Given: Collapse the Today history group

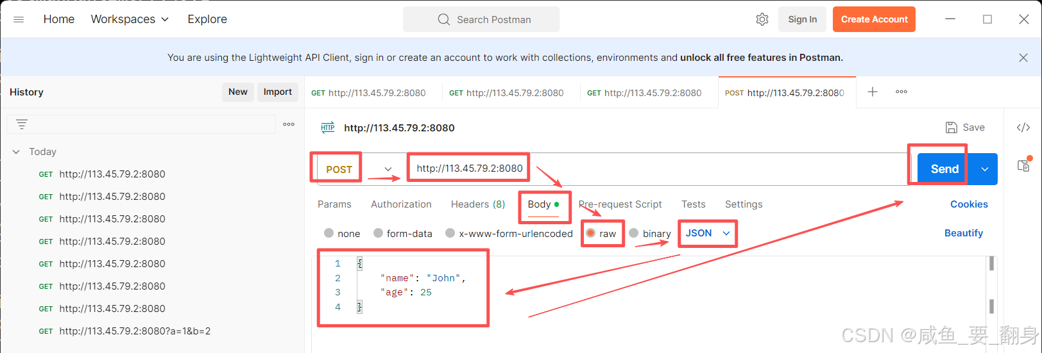Looking at the screenshot, I should [x=16, y=152].
